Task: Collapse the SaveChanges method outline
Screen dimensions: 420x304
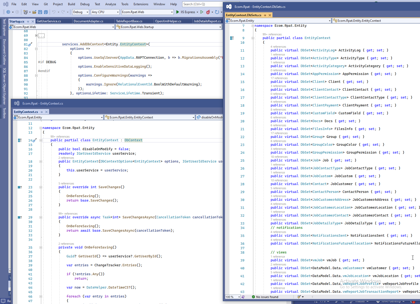Action: 41,187
